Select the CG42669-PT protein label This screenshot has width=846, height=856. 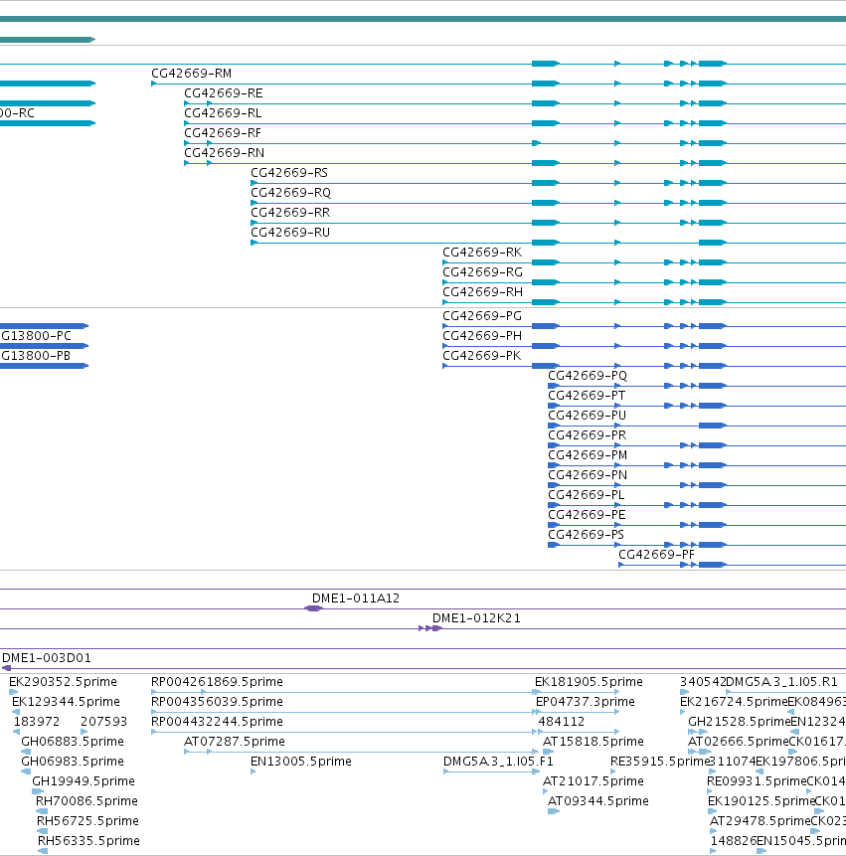[587, 396]
